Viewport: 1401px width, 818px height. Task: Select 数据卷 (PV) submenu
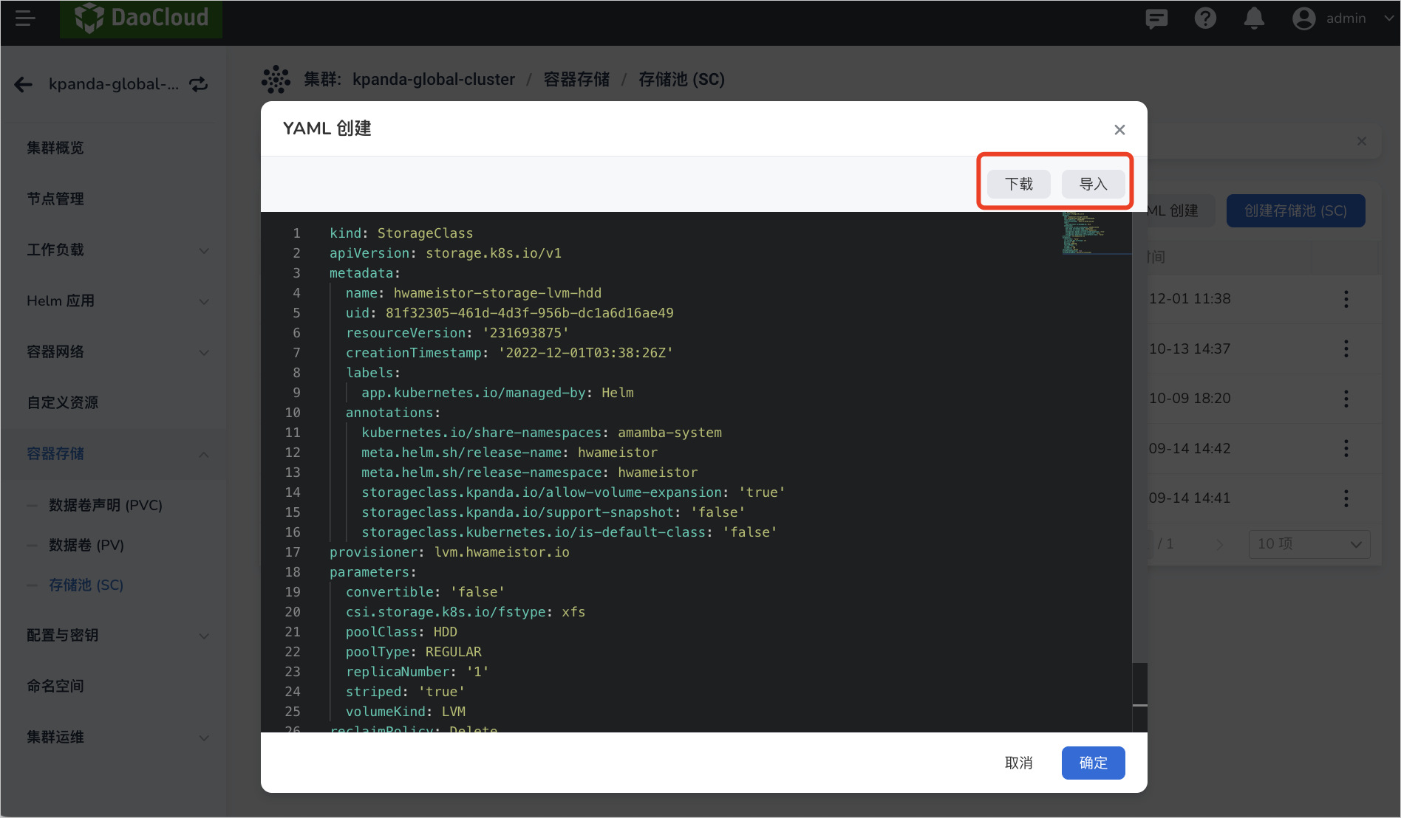pos(86,545)
